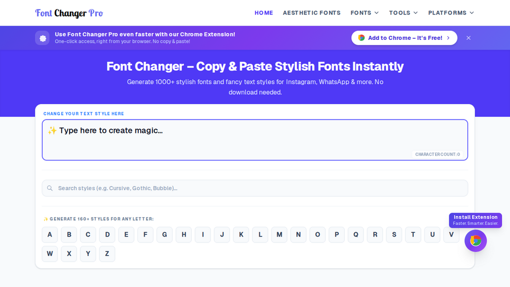Select the letter I button

(x=203, y=234)
